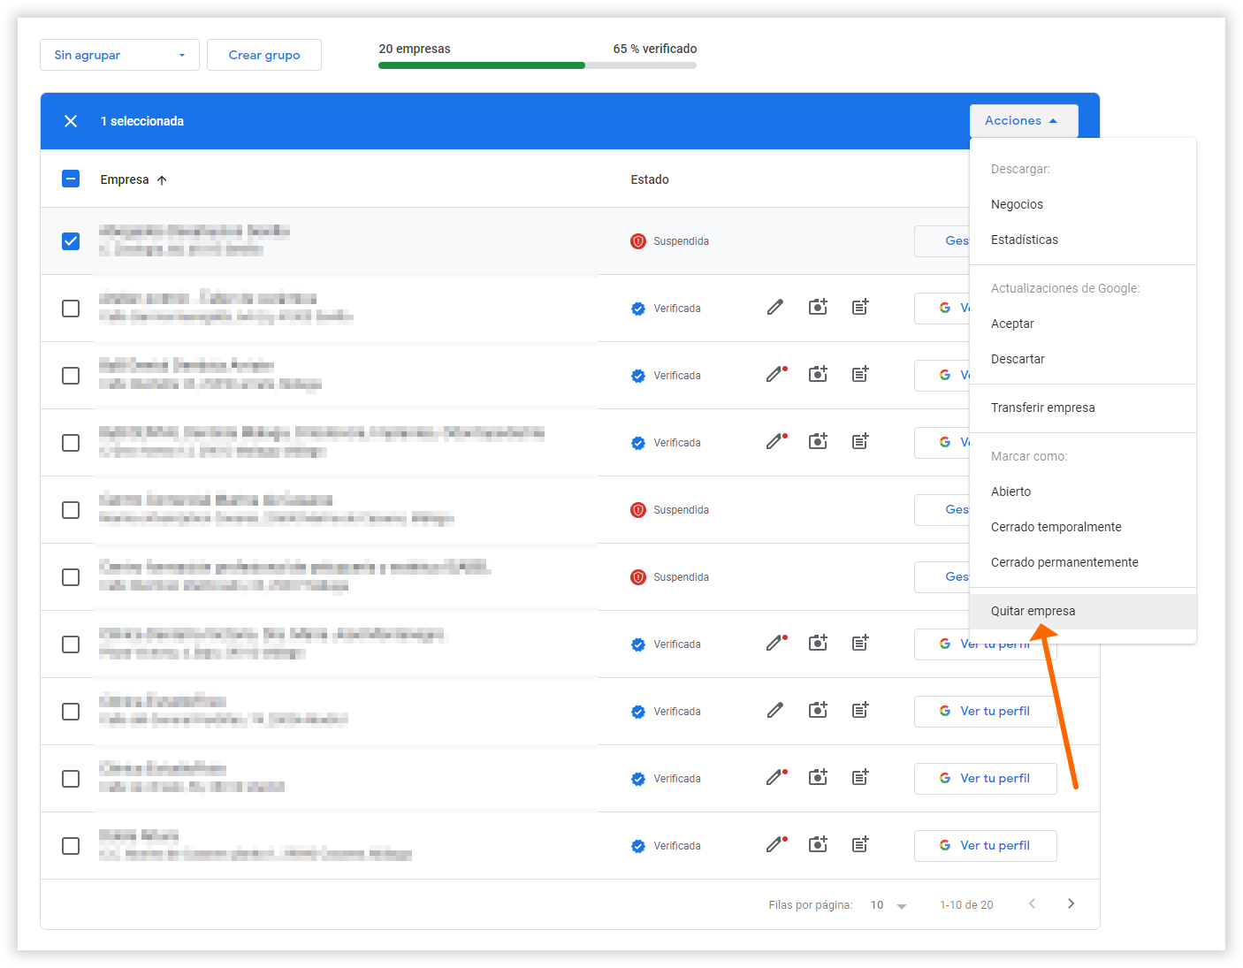
Task: Click the Empresa sort arrow
Action: 162,180
